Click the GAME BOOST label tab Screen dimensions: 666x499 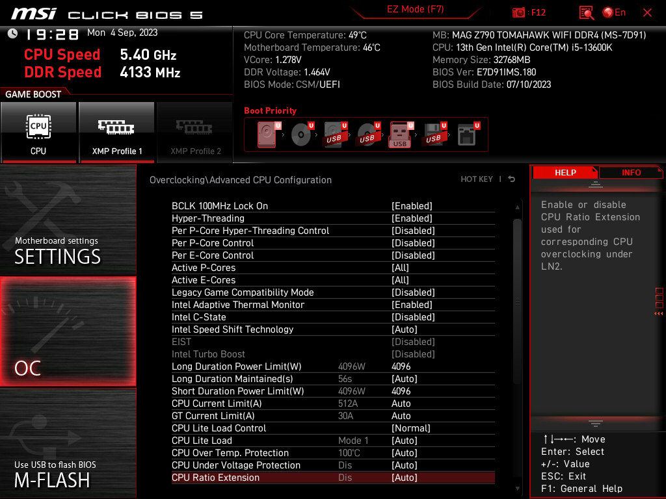pyautogui.click(x=33, y=94)
